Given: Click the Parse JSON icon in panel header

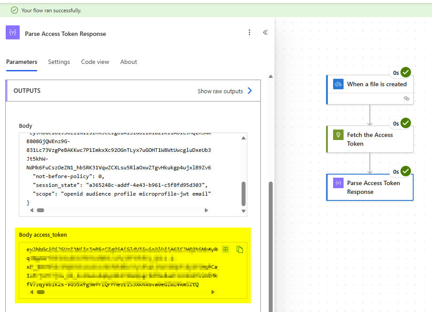Looking at the screenshot, I should click(x=13, y=33).
